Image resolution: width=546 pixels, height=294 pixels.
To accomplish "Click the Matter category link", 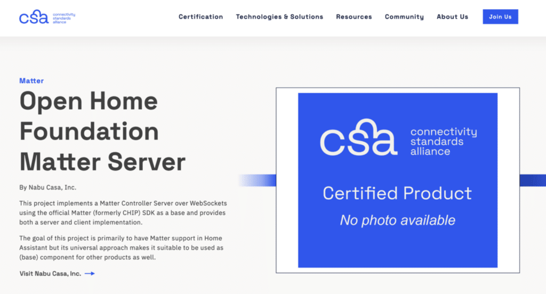I will [31, 81].
